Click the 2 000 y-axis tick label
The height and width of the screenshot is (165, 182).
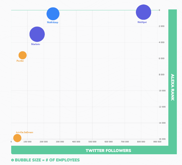[161, 26]
